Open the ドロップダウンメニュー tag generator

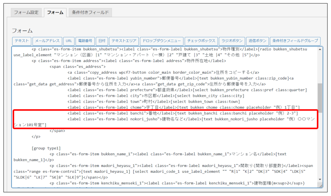pos(162,41)
